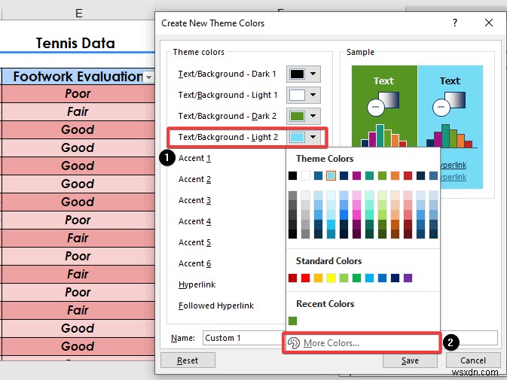Expand Text/Background - Dark 1 color dropdown
507x380 pixels.
(313, 74)
